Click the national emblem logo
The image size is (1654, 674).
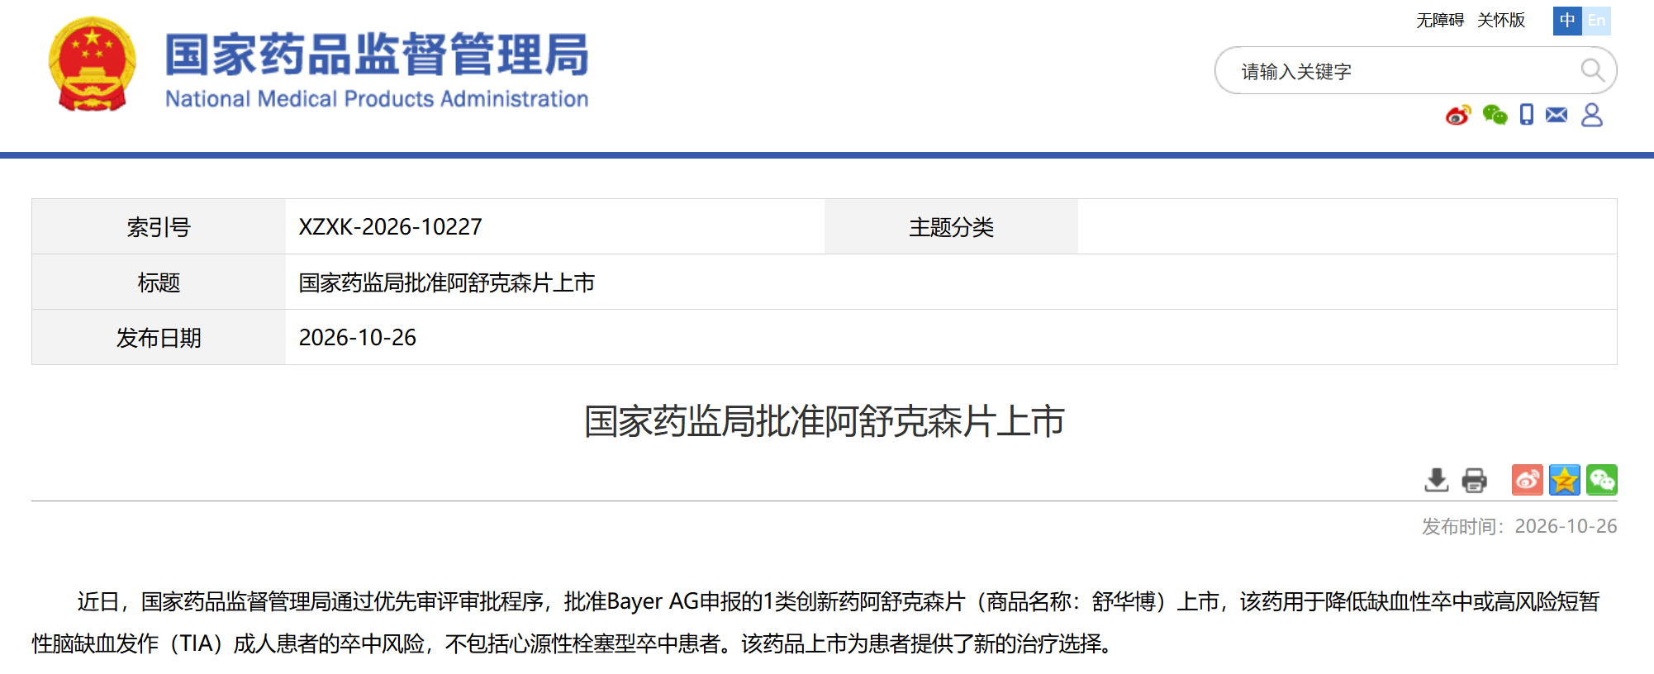(92, 64)
